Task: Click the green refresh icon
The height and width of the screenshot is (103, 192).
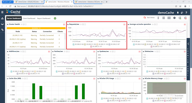Action: (180, 18)
